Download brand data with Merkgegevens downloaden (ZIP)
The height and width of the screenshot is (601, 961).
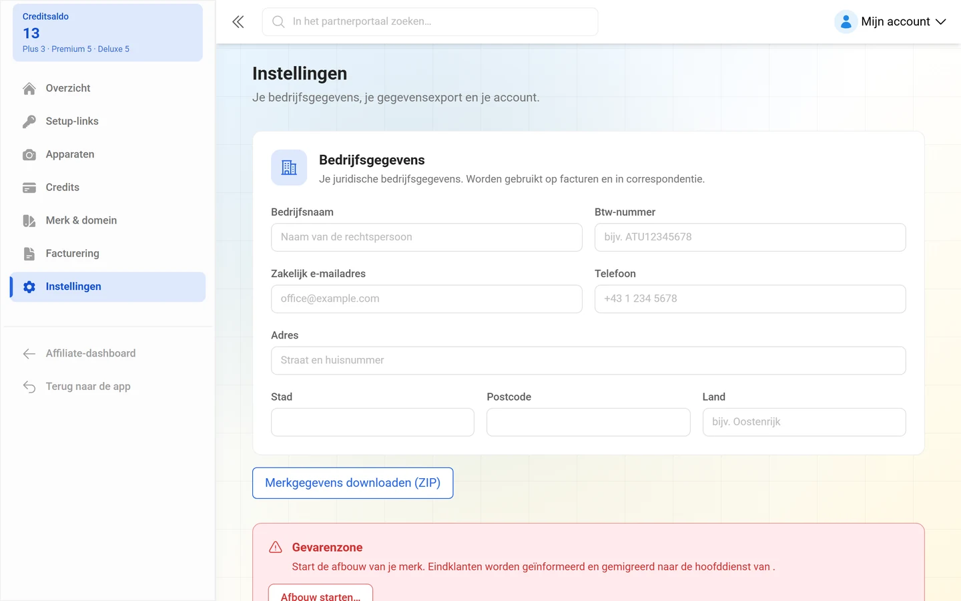[x=353, y=483]
